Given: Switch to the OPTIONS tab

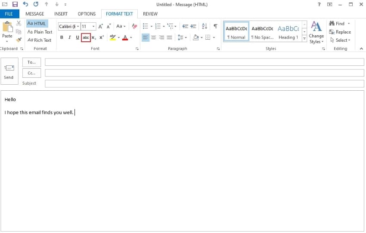Looking at the screenshot, I should coord(87,14).
